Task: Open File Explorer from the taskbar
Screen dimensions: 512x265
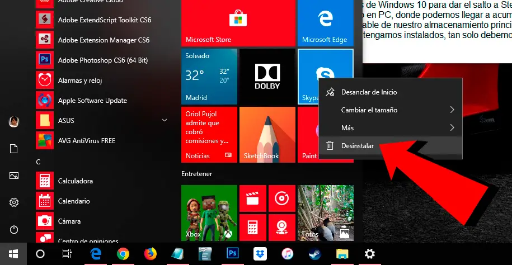Action: coord(342,254)
